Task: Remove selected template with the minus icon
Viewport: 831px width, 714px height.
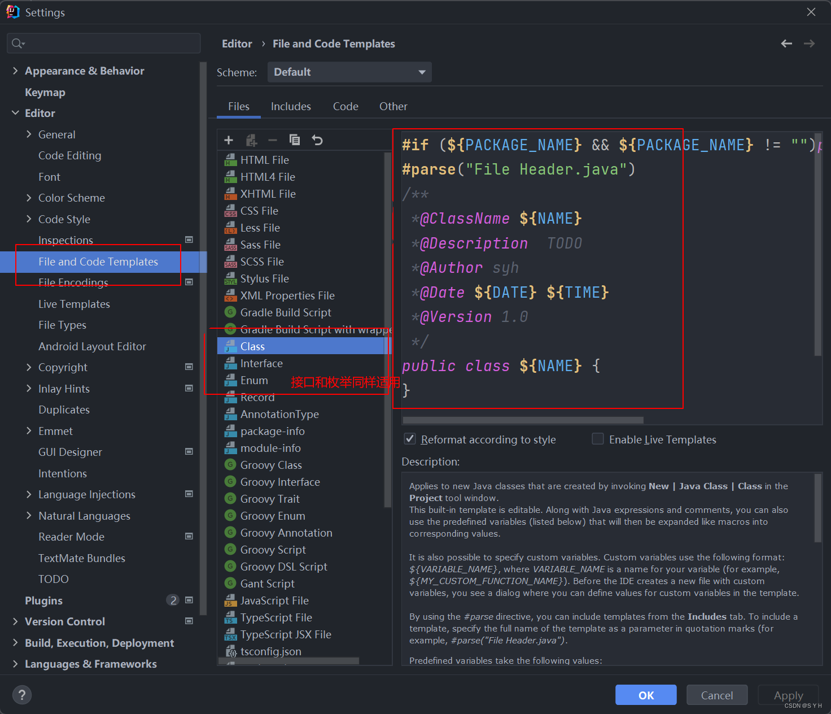Action: [273, 140]
